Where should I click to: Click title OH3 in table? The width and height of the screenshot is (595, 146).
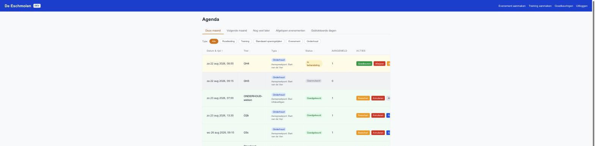click(x=246, y=81)
